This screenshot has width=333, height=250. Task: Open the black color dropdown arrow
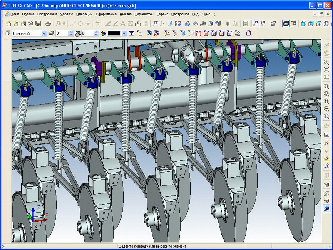tap(124, 33)
